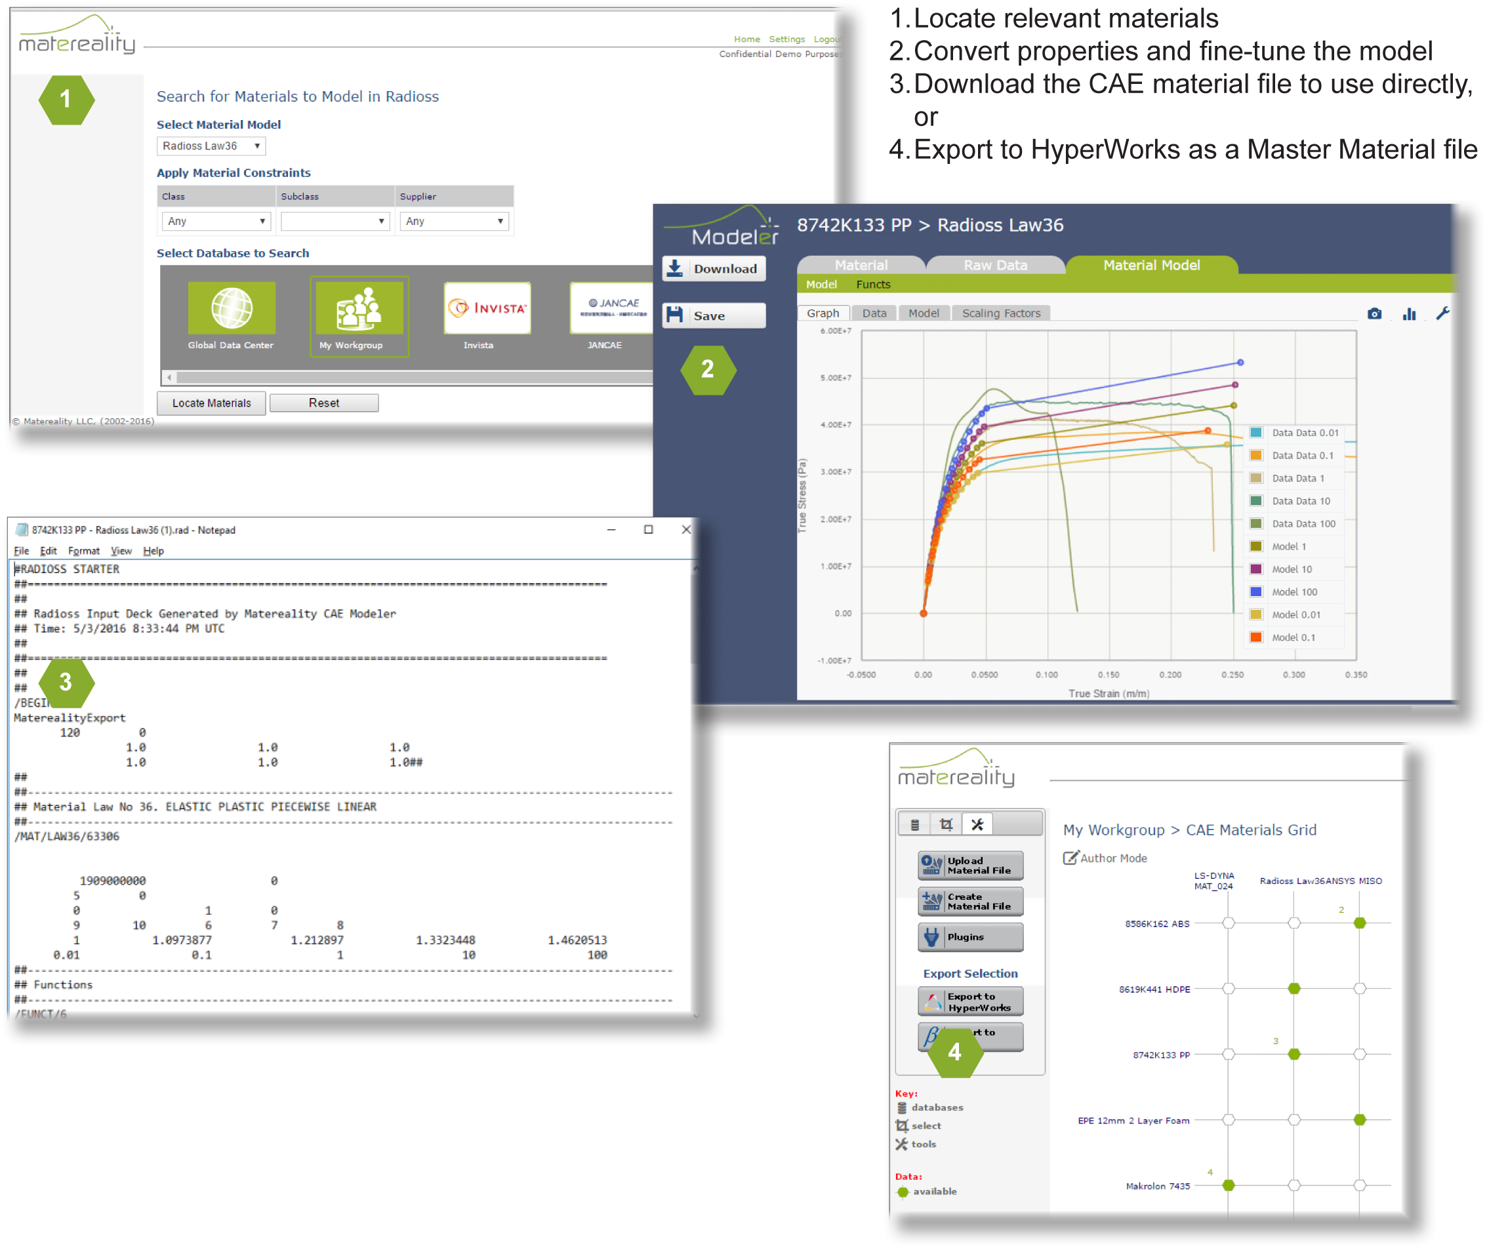Click the Locate Materials button
This screenshot has width=1487, height=1248.
point(211,403)
